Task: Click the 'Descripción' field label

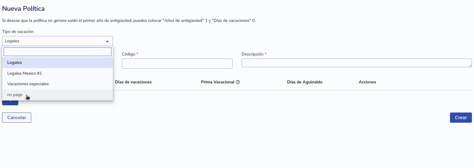Action: click(252, 54)
